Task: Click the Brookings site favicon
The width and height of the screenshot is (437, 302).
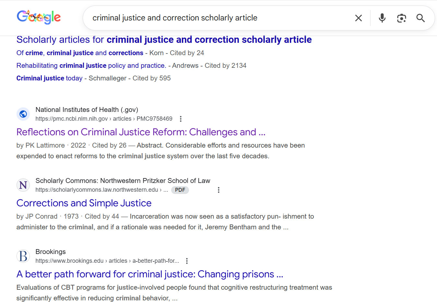Action: (x=23, y=256)
